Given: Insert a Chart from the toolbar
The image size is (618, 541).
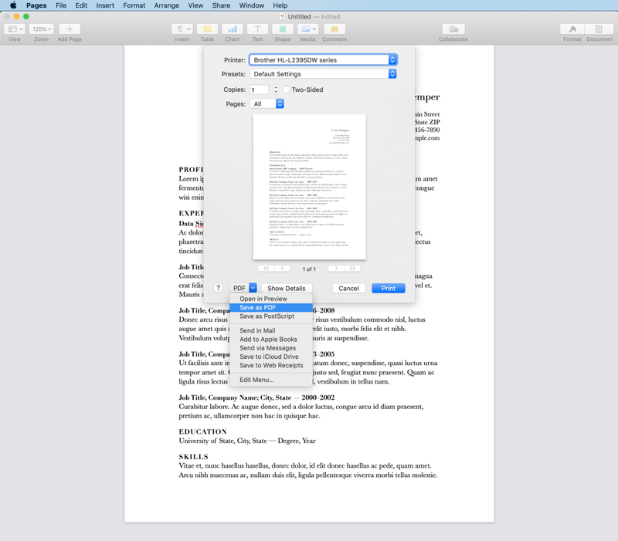Looking at the screenshot, I should click(x=233, y=29).
